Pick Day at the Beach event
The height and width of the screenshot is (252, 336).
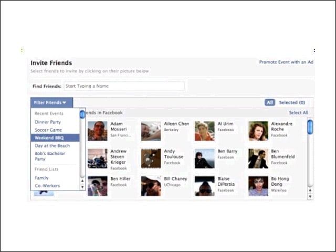click(52, 146)
